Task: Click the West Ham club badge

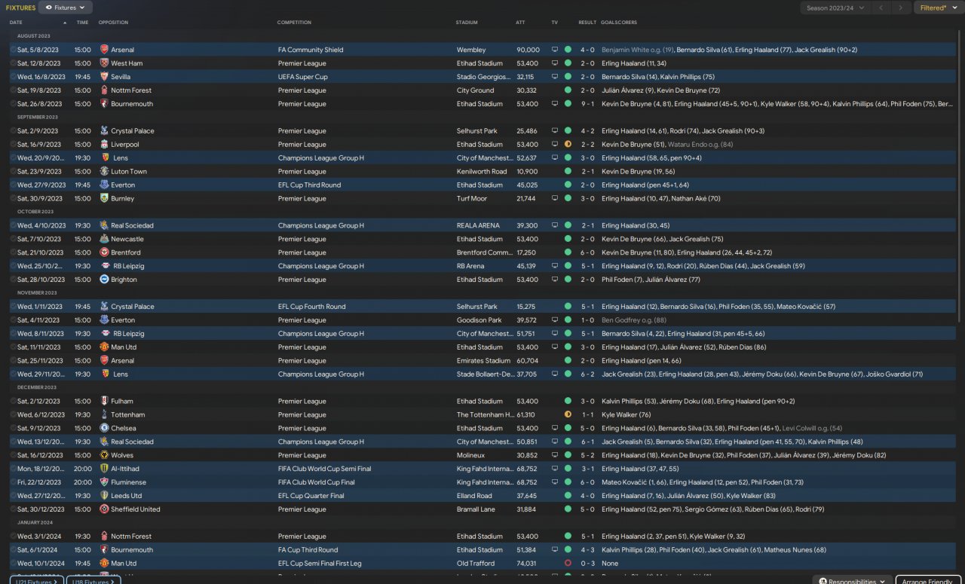Action: tap(104, 63)
